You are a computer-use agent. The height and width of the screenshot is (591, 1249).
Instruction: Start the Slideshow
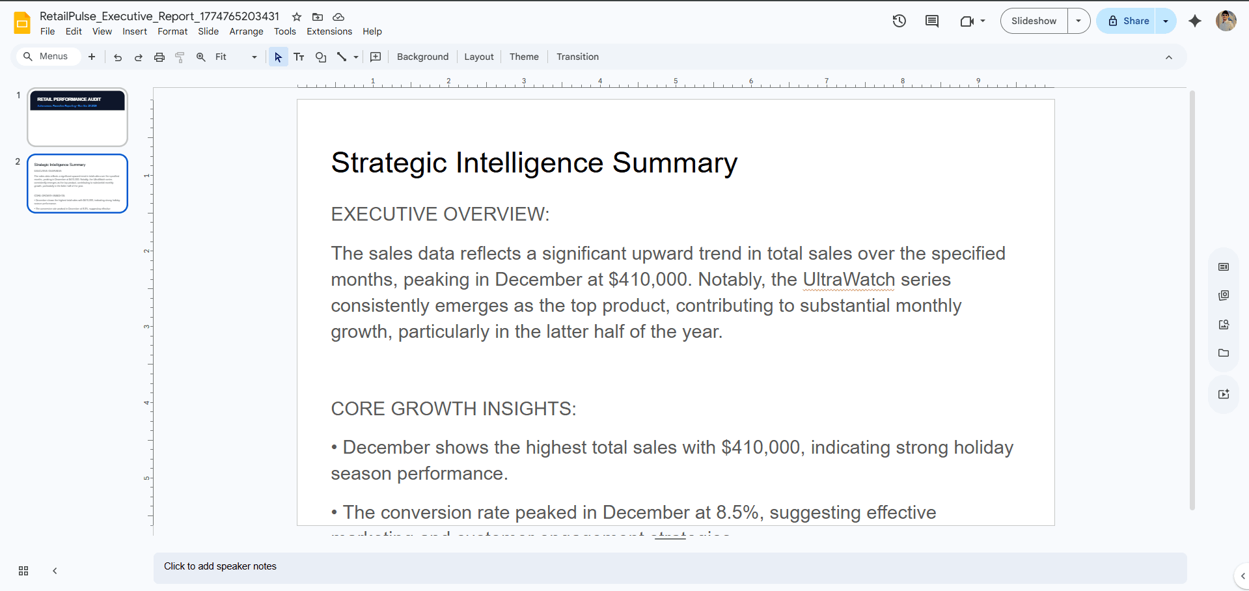point(1034,21)
